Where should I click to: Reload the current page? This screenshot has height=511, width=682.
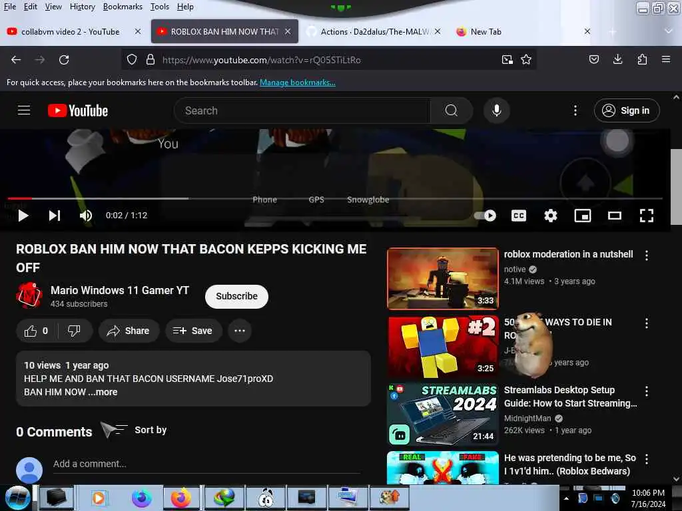coord(64,60)
